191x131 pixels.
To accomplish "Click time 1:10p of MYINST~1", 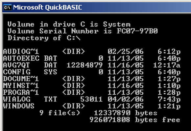I will [169, 85].
